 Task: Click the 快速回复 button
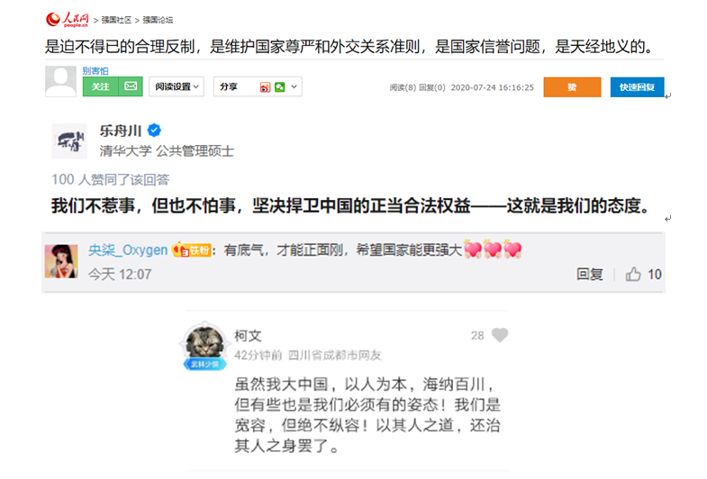[637, 87]
